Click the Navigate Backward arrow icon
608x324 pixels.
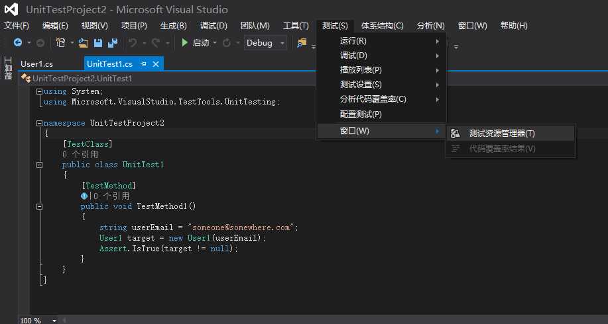[18, 42]
